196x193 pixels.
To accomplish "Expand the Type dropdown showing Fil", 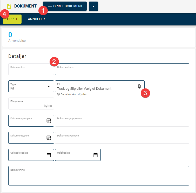I will tap(31, 86).
